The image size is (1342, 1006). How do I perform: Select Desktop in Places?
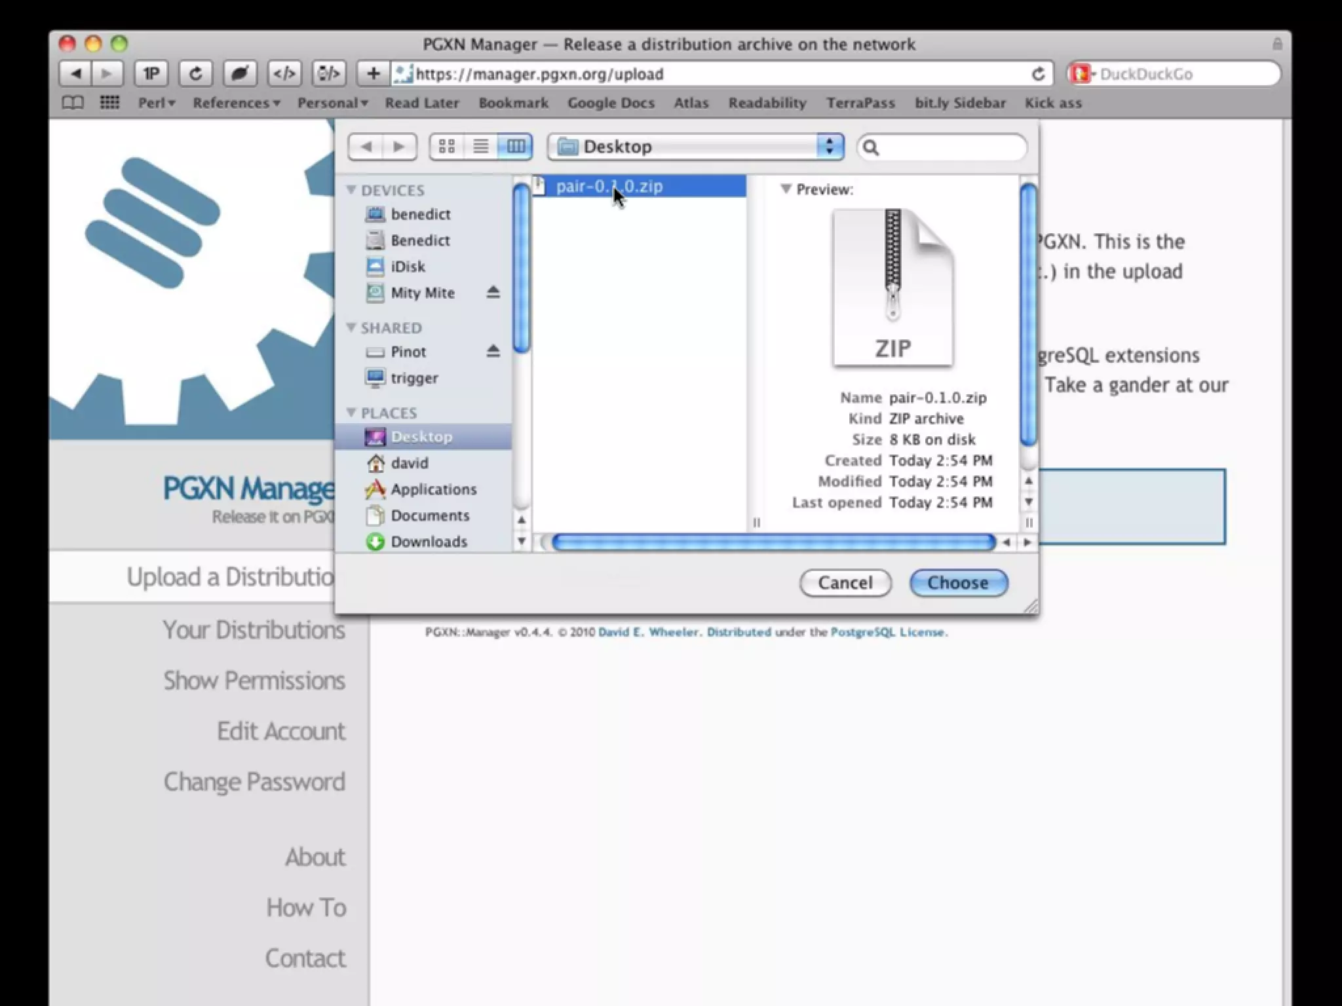pos(423,436)
